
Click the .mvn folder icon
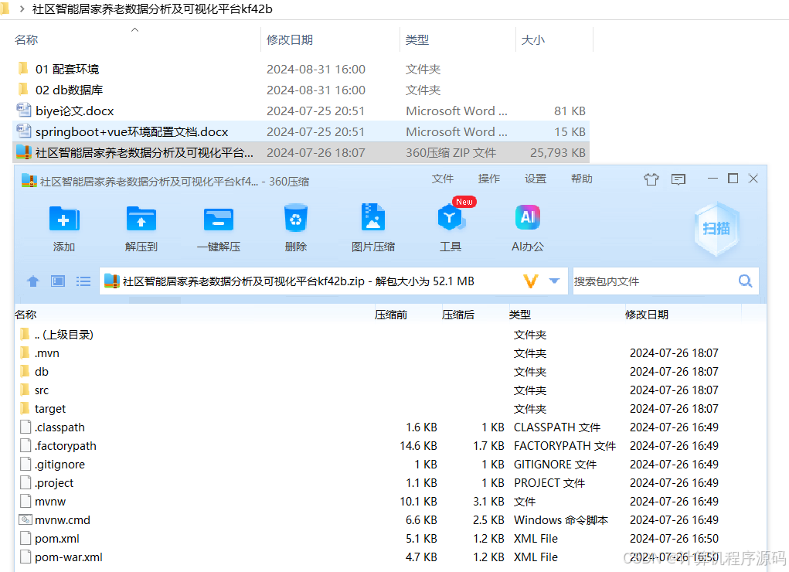tap(25, 352)
